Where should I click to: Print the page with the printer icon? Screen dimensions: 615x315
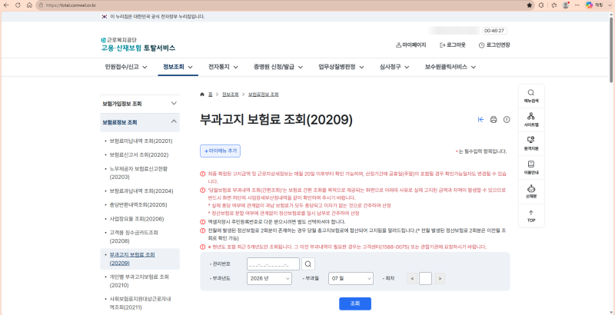point(494,120)
